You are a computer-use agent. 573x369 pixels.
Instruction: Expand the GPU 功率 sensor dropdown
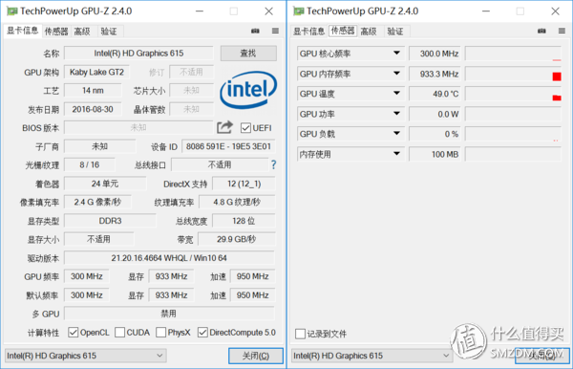pyautogui.click(x=396, y=114)
